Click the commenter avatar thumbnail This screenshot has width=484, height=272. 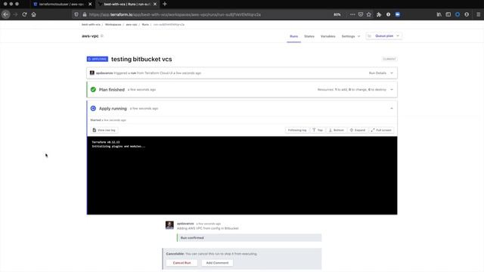(169, 225)
